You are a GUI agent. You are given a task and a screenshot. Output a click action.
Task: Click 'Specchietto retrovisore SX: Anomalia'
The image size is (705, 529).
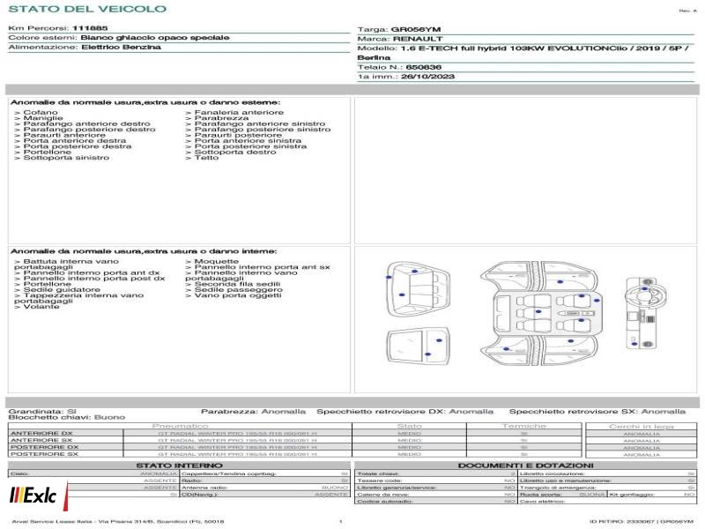click(x=597, y=412)
